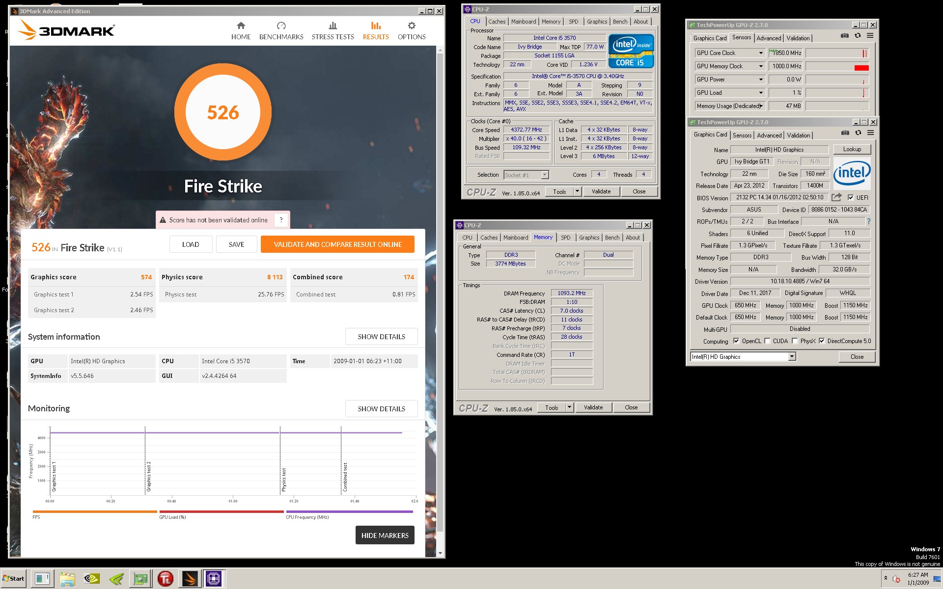This screenshot has width=943, height=589.
Task: Click VALIDATE AND COMPARE RESULT ONLINE
Action: pos(337,244)
